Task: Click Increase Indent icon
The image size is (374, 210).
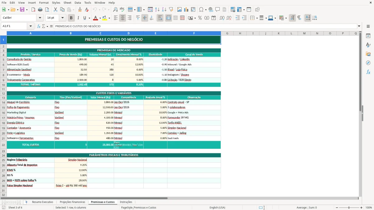Action: point(237,18)
